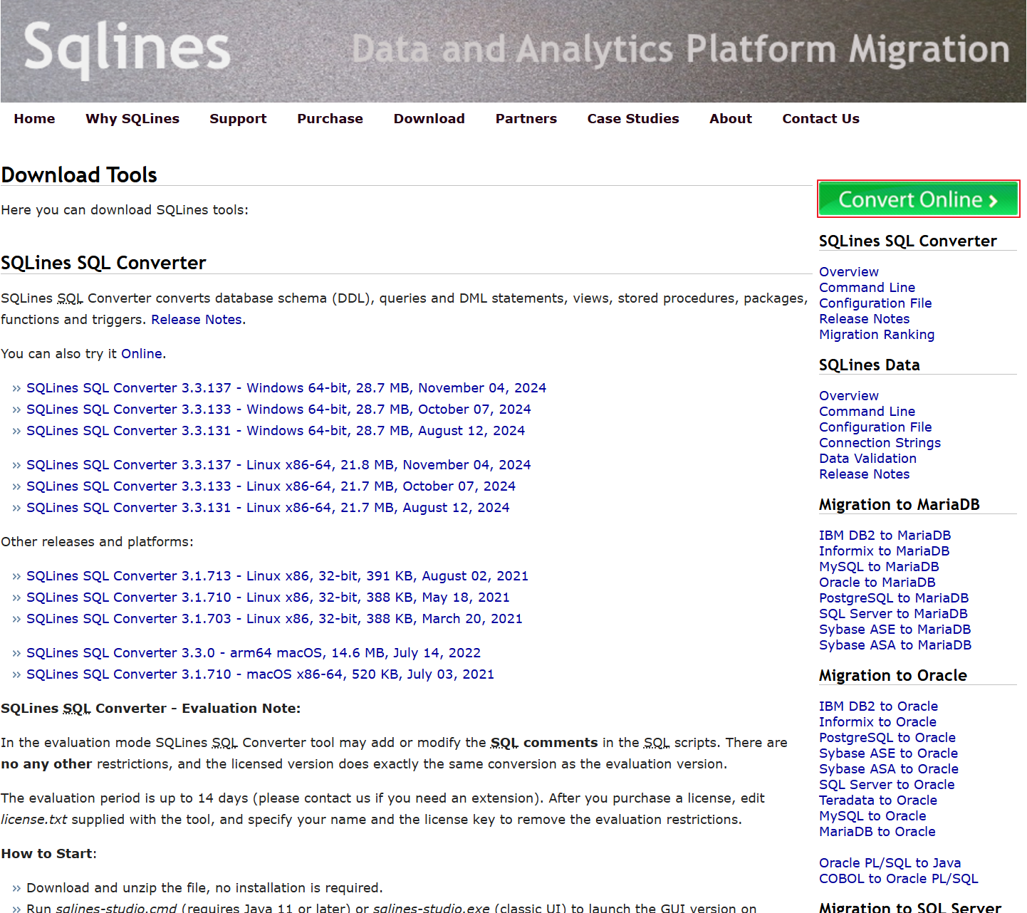
Task: Download SQL Converter 3.1.703 Linux 32-bit
Action: click(274, 619)
